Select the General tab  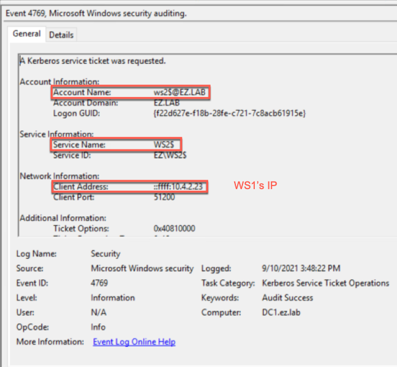27,34
